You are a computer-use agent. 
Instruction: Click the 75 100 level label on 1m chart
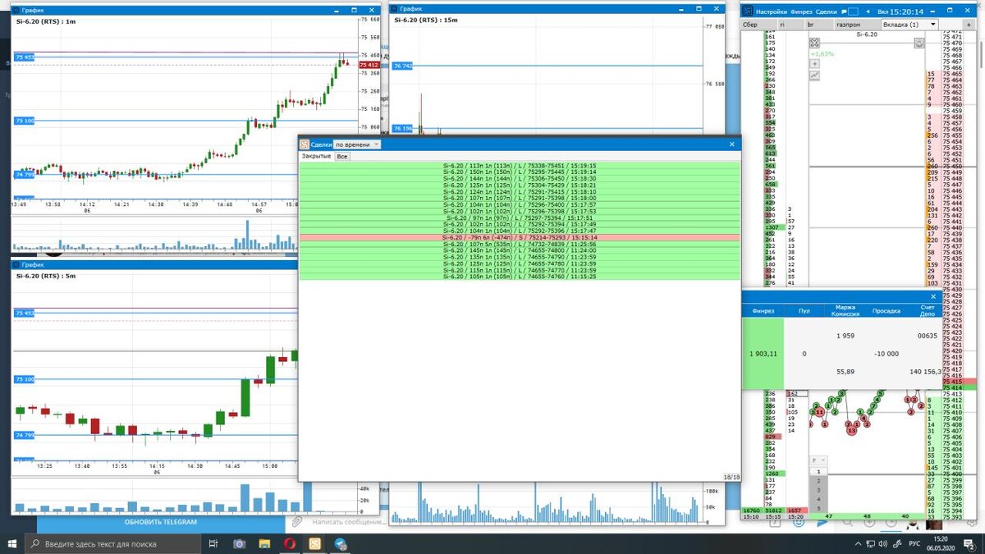click(24, 121)
